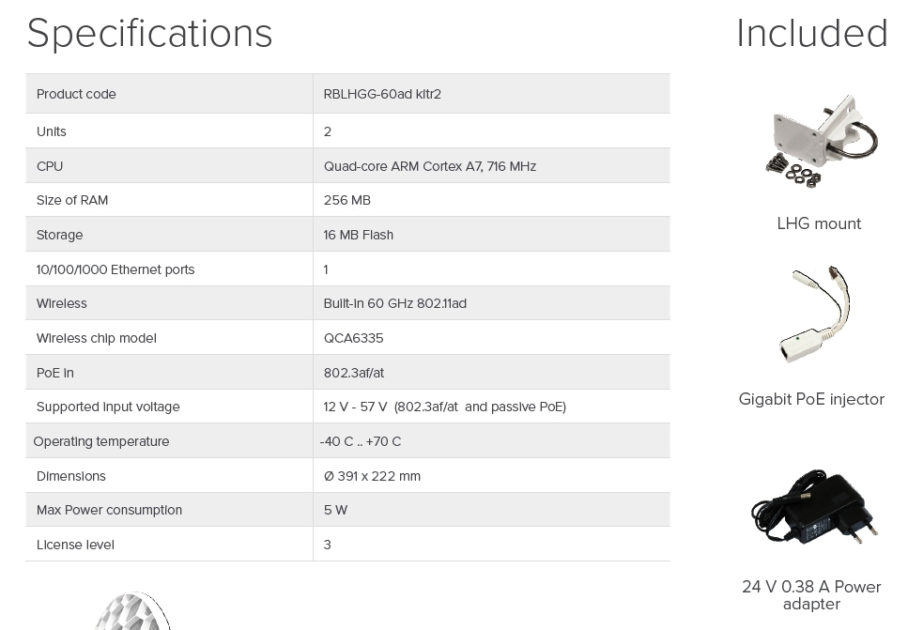908x630 pixels.
Task: Click the Dimensions value 391 x 222 mm
Action: click(x=372, y=476)
